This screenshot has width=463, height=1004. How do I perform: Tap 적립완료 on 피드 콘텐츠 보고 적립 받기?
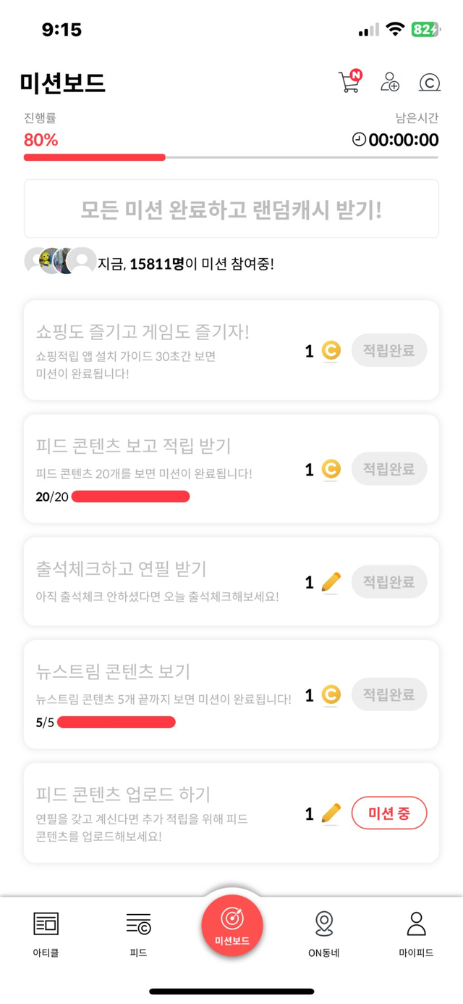[389, 470]
